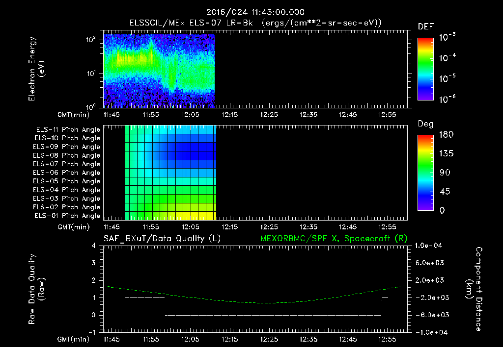The width and height of the screenshot is (503, 347).
Task: Click '12:25' on the data quality time axis
Action: (269, 339)
